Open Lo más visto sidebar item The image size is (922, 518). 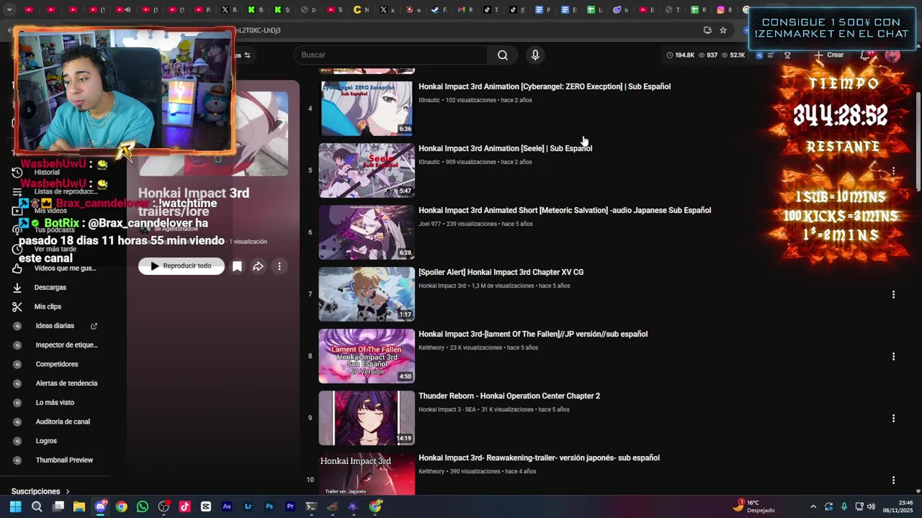55,402
